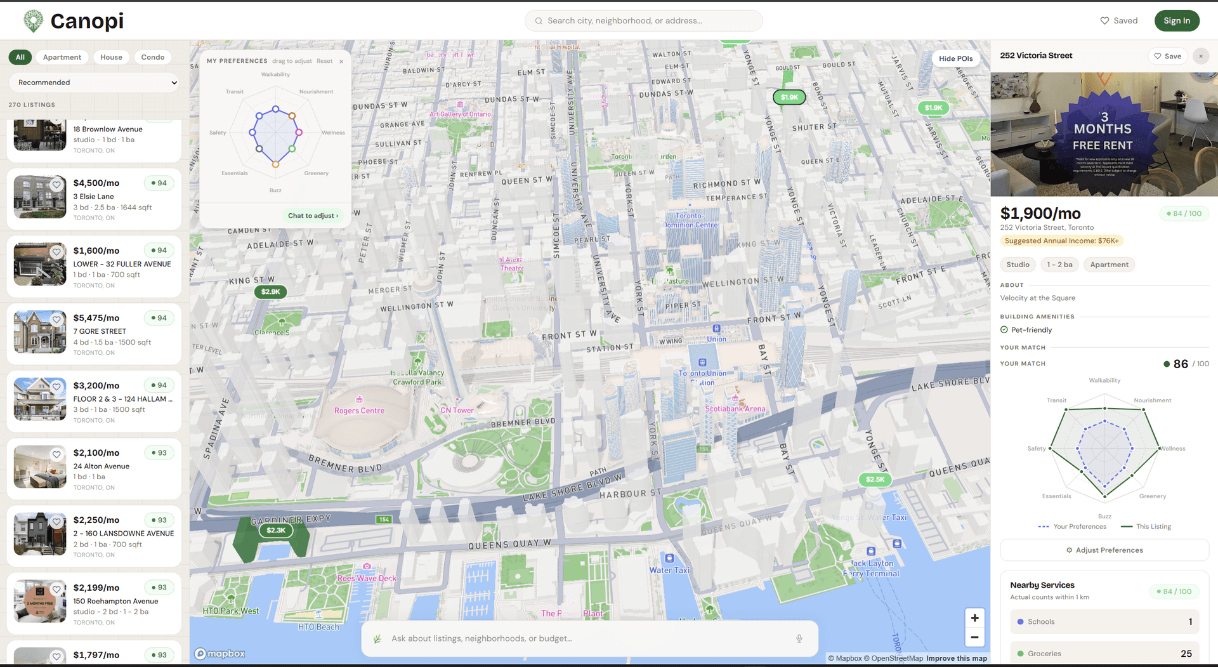Image resolution: width=1218 pixels, height=667 pixels.
Task: Select the Art Gallery of Ontario POI icon
Action: (460, 105)
